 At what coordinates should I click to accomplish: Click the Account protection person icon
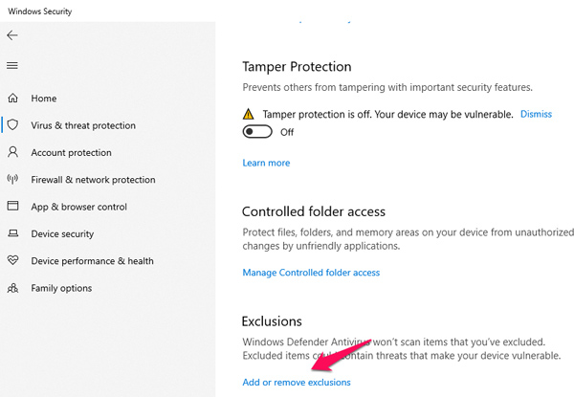12,152
